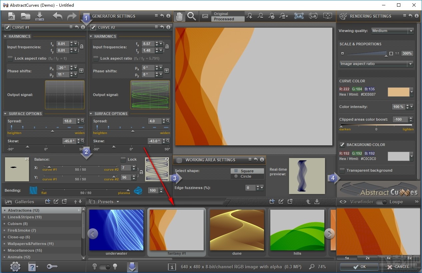The height and width of the screenshot is (273, 422).
Task: Select the Hand pan tool
Action: tap(180, 16)
